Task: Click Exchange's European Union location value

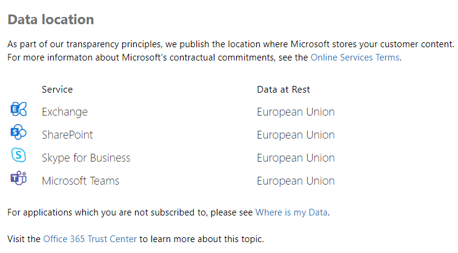Action: coord(296,112)
